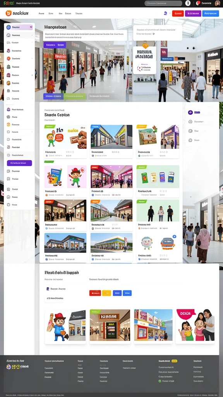The height and width of the screenshot is (397, 223).
Task: Click the purple camera icon in the right panel
Action: 190,112
